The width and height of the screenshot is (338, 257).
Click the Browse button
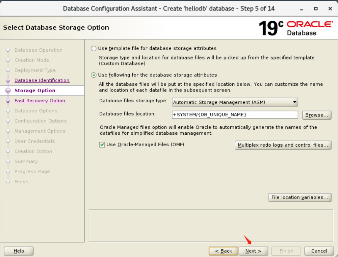point(317,115)
